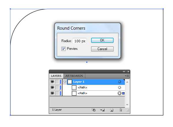Toggle lock box of the unselected <Path>
Image resolution: width=173 pixels, height=127 pixels.
(57, 88)
